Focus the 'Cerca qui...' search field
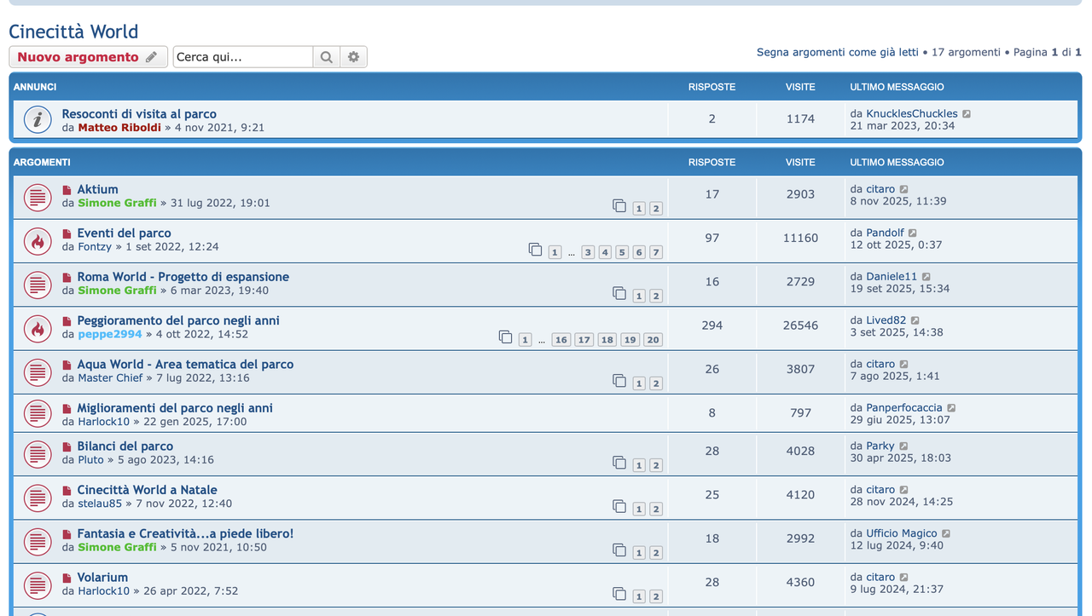1092x616 pixels. tap(243, 57)
